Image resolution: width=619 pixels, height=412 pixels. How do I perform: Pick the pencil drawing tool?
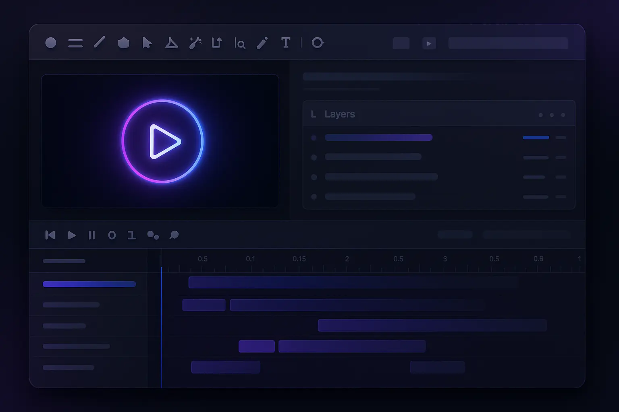(262, 43)
